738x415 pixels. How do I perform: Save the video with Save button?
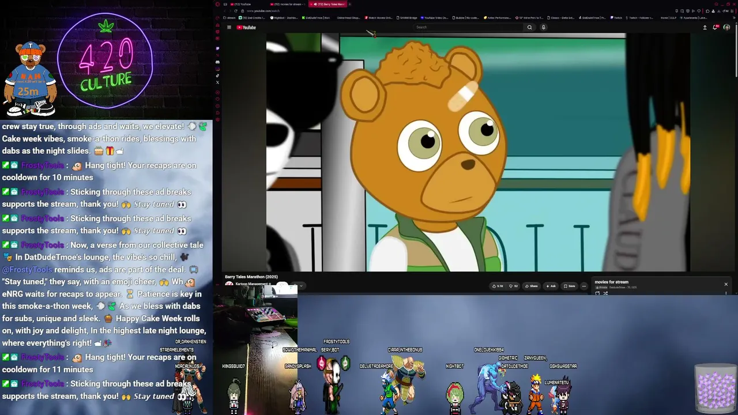pyautogui.click(x=570, y=286)
